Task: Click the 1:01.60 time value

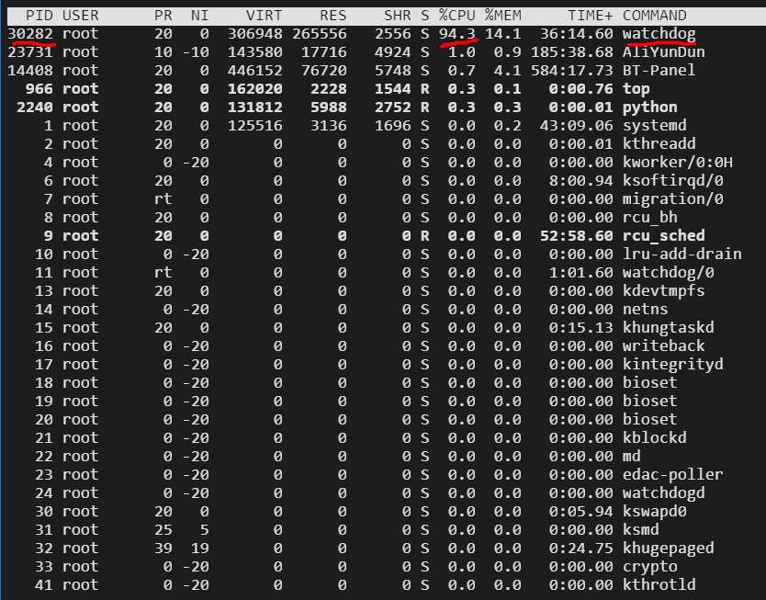Action: [x=580, y=273]
